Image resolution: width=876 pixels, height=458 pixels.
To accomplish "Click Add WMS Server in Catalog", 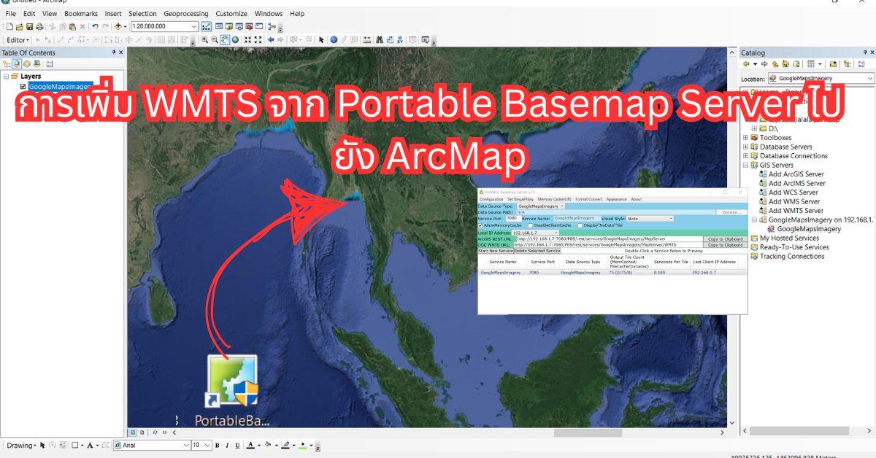I will [794, 201].
